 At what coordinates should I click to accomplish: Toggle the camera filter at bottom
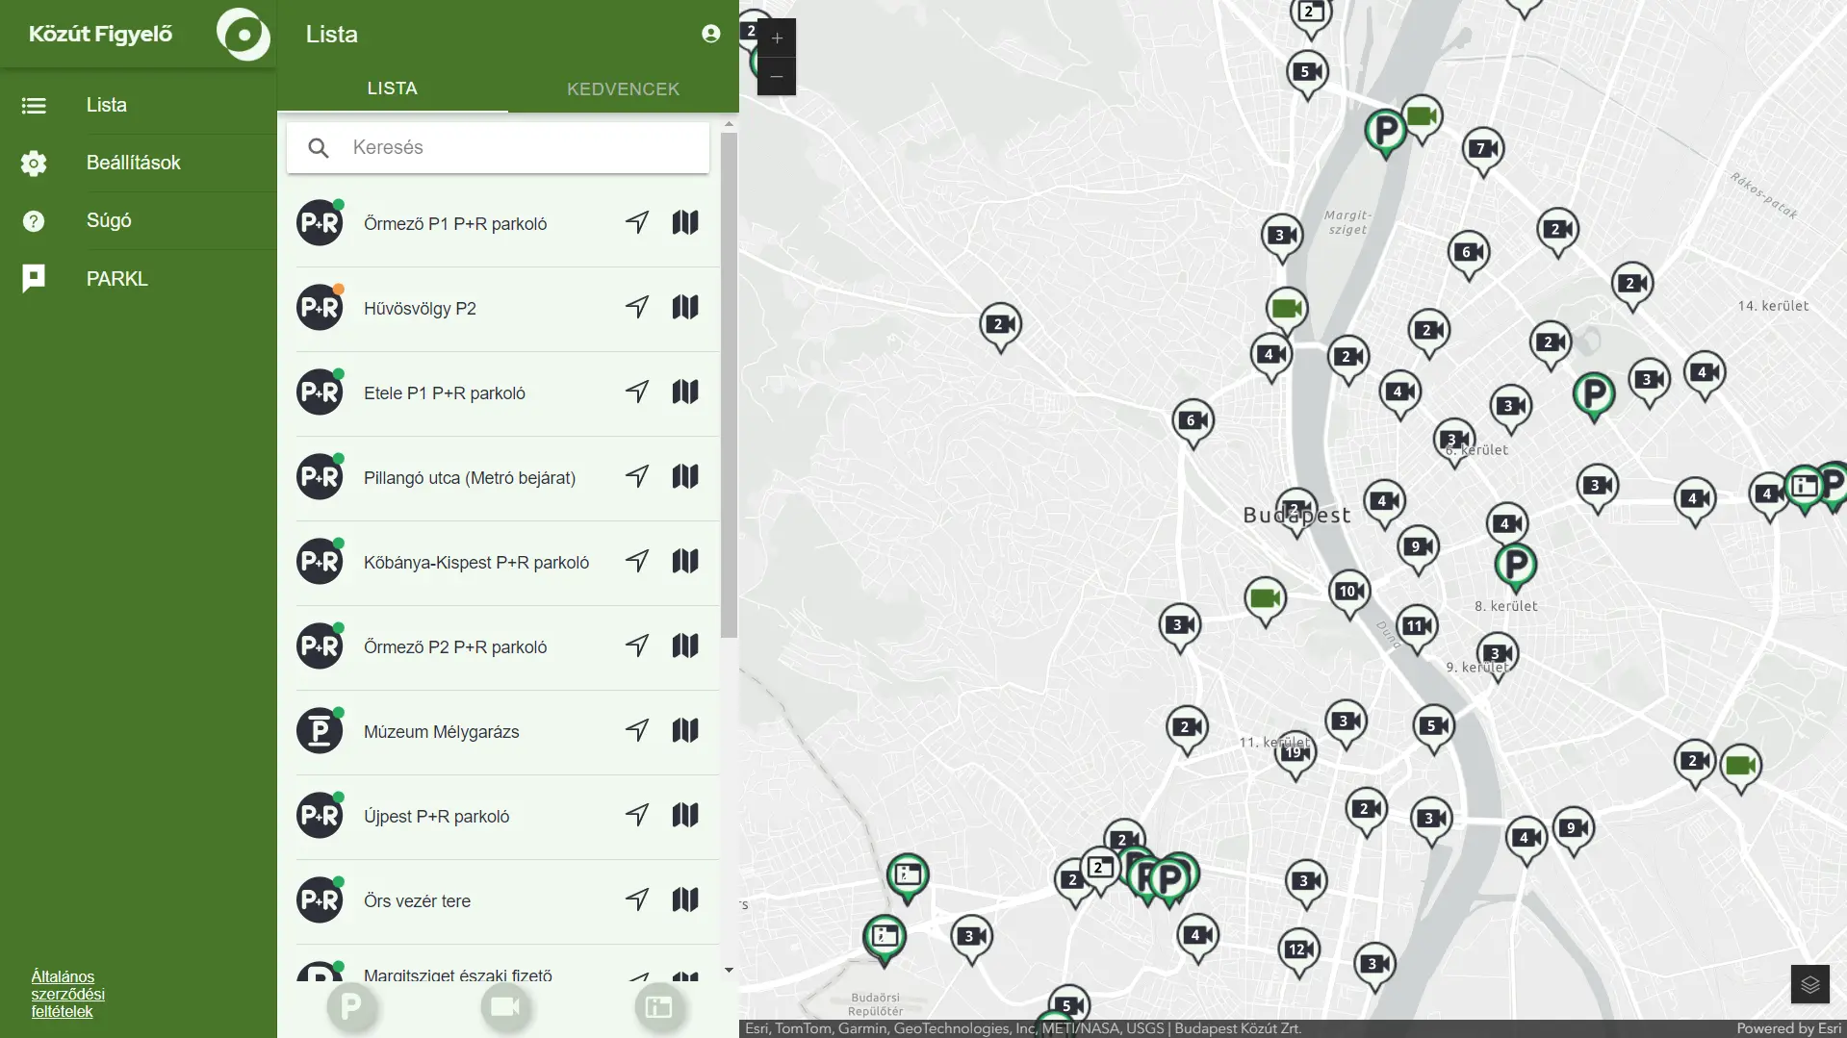[505, 1007]
